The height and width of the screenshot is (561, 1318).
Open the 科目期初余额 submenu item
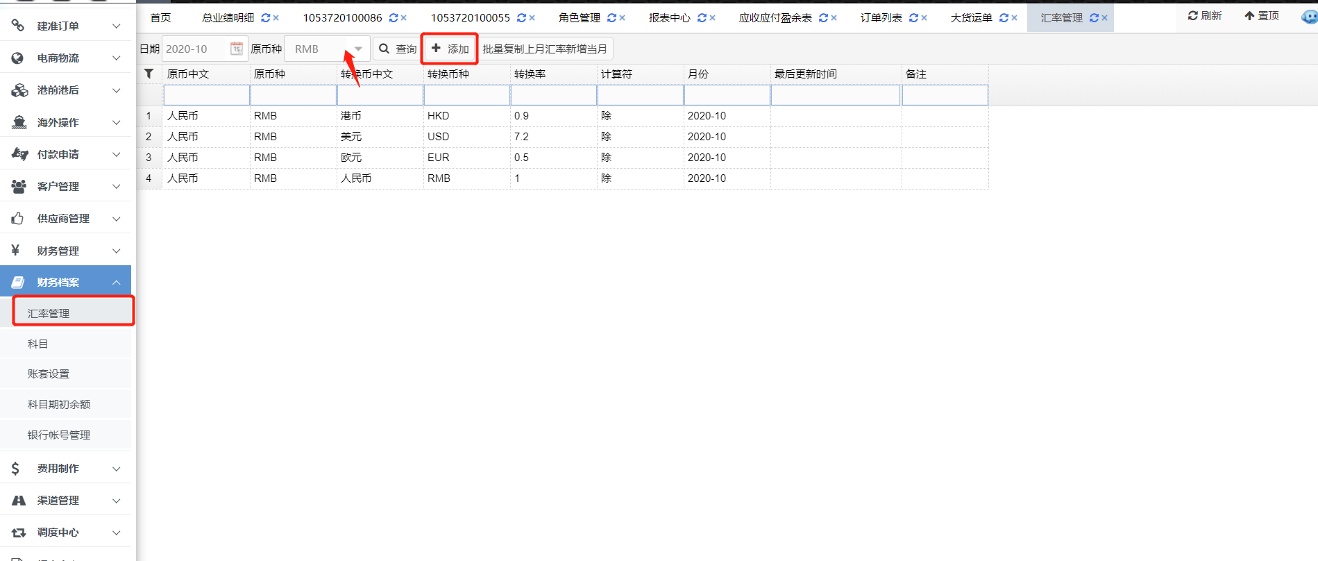[66, 404]
